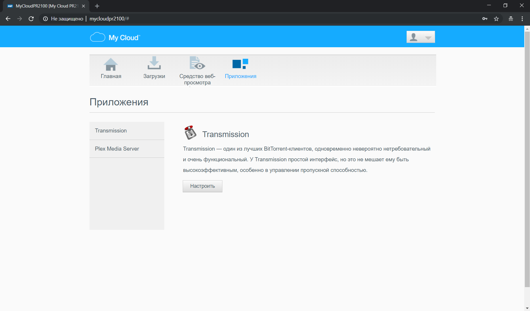Open saved passwords key icon
Image resolution: width=530 pixels, height=311 pixels.
tap(485, 19)
